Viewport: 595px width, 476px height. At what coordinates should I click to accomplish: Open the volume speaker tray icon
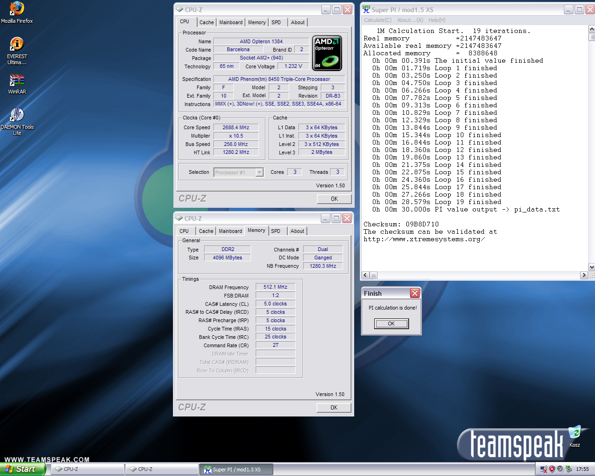(560, 469)
